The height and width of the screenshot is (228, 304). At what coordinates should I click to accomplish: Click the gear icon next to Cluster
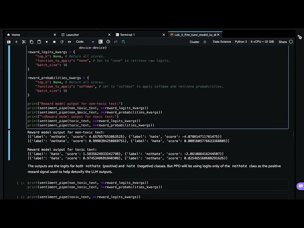coord(205,42)
